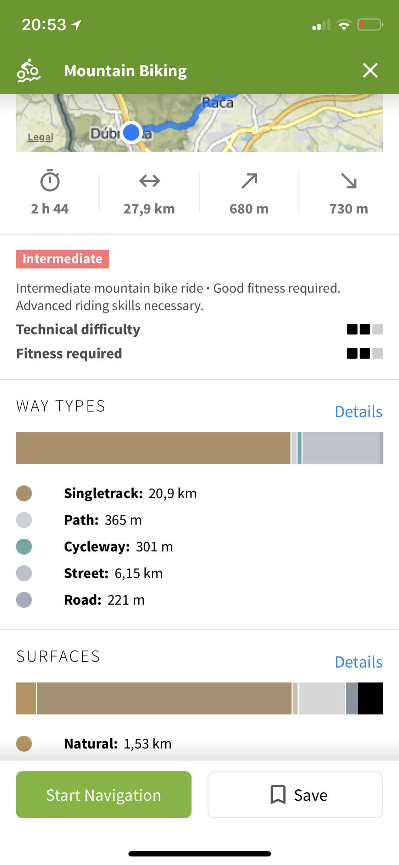399x865 pixels.
Task: Tap the map preview thumbnail near Rača
Action: [199, 123]
